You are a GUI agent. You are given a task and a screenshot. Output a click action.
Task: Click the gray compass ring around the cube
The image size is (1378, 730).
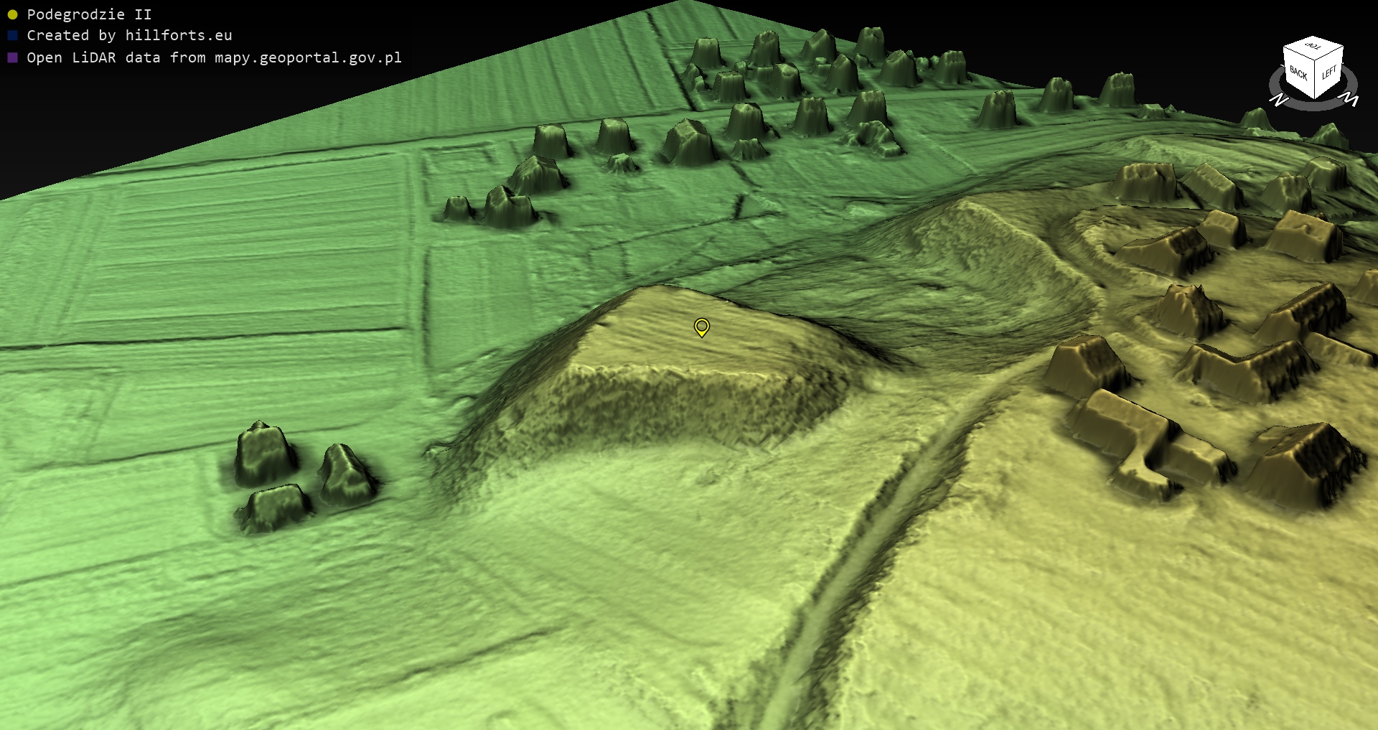[1313, 105]
